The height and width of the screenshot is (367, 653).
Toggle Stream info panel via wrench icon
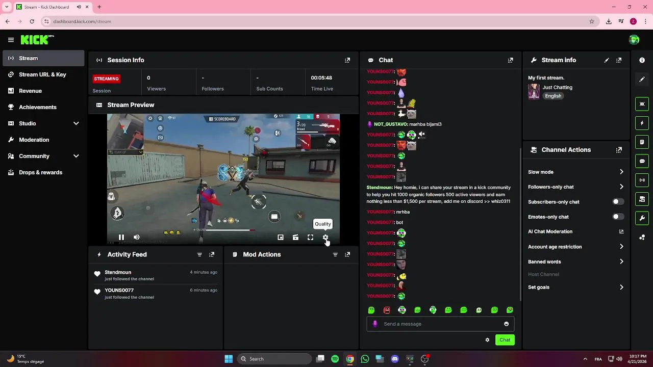tap(642, 218)
